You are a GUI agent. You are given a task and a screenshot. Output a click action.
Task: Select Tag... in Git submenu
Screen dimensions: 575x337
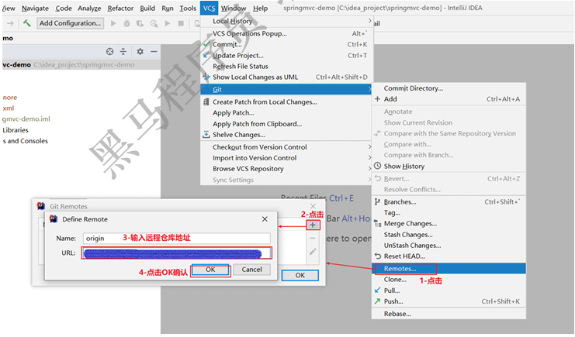coord(449,213)
